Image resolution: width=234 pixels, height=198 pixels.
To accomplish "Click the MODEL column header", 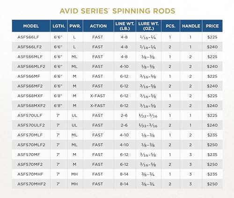I will pyautogui.click(x=31, y=26).
